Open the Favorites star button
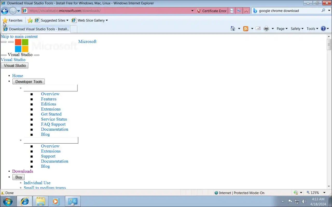Viewport: 332px width, 207px height. click(x=12, y=20)
